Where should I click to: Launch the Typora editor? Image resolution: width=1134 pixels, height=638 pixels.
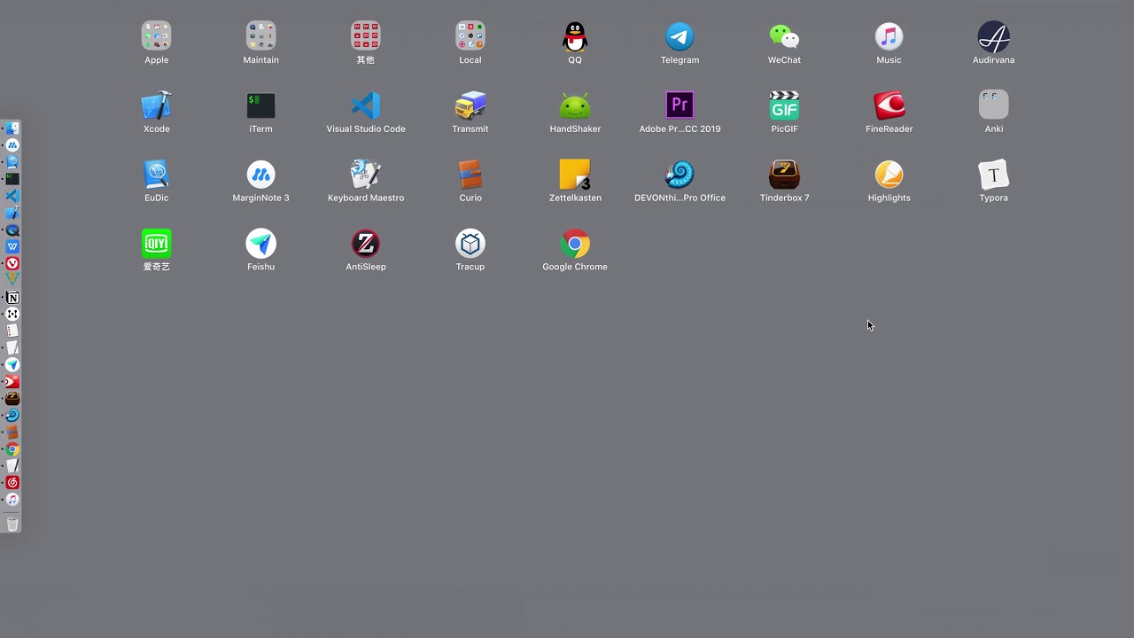993,175
